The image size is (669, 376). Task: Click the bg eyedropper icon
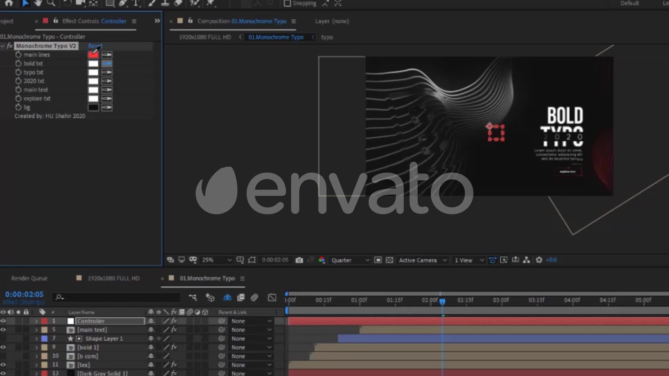[107, 107]
